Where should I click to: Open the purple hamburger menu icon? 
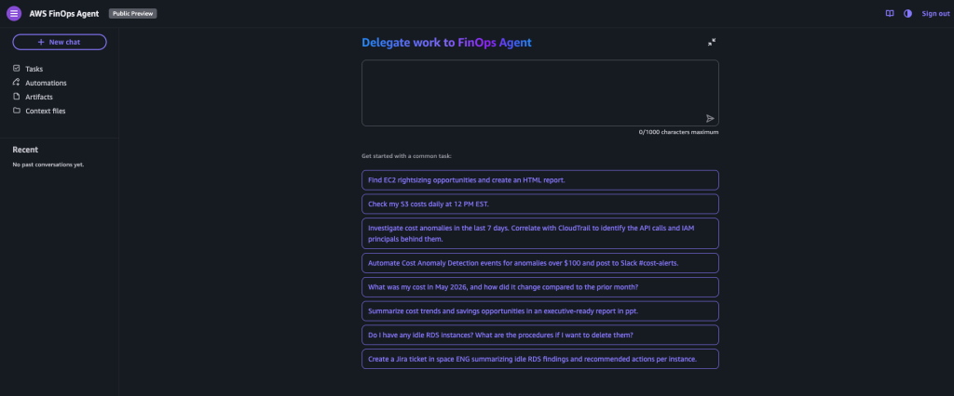[13, 13]
